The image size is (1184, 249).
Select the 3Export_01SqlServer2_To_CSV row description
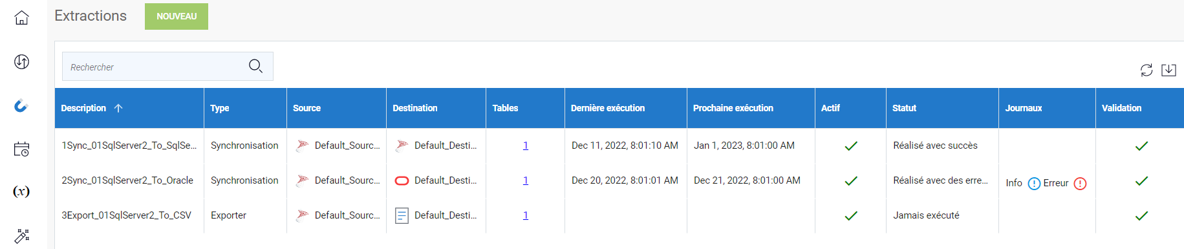click(127, 215)
